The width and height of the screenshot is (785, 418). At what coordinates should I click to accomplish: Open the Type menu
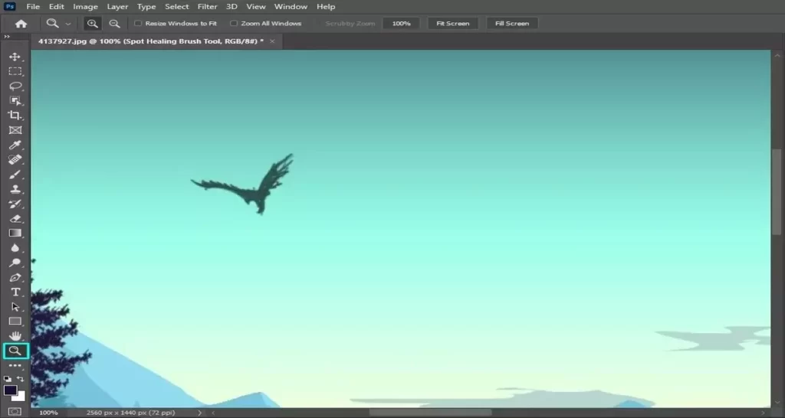(x=146, y=6)
